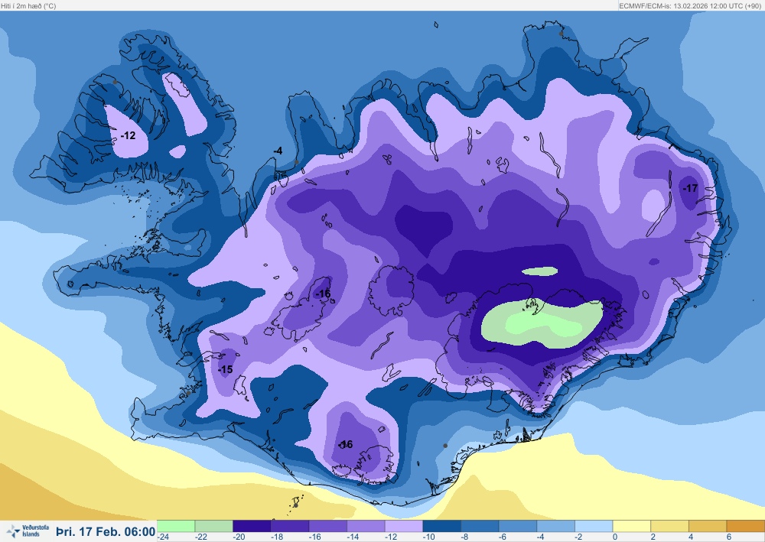
Task: Pick legend swatch between 0 and 2
Action: pos(631,526)
